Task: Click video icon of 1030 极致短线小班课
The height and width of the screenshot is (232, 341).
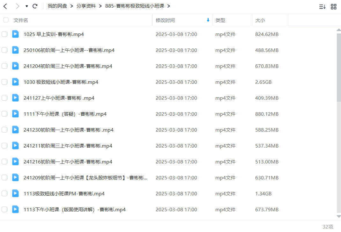Action: coord(15,82)
